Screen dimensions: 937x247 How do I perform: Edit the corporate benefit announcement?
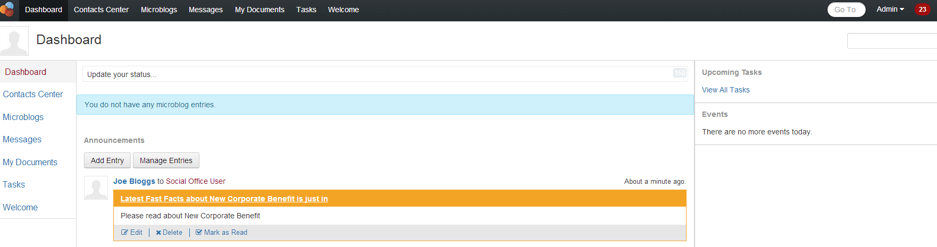132,233
